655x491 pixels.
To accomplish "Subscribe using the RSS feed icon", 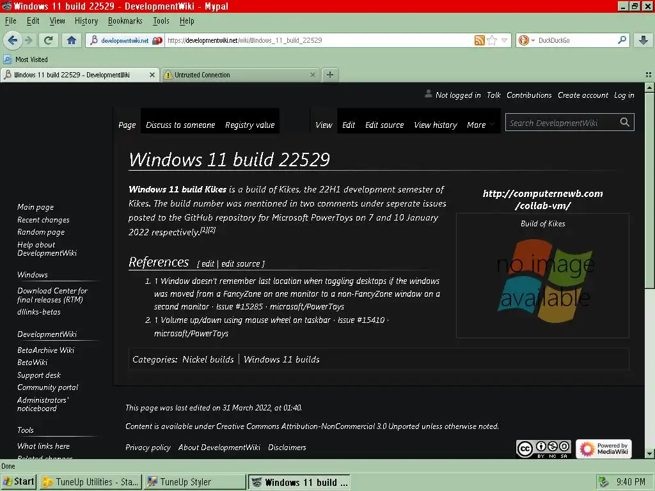I will click(x=480, y=40).
